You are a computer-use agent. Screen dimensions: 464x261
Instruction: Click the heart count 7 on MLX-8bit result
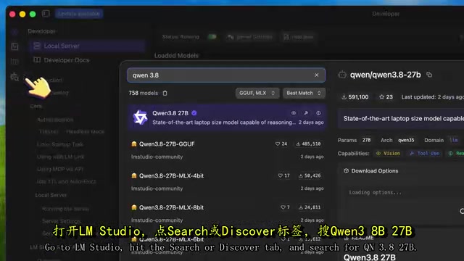tap(285, 207)
